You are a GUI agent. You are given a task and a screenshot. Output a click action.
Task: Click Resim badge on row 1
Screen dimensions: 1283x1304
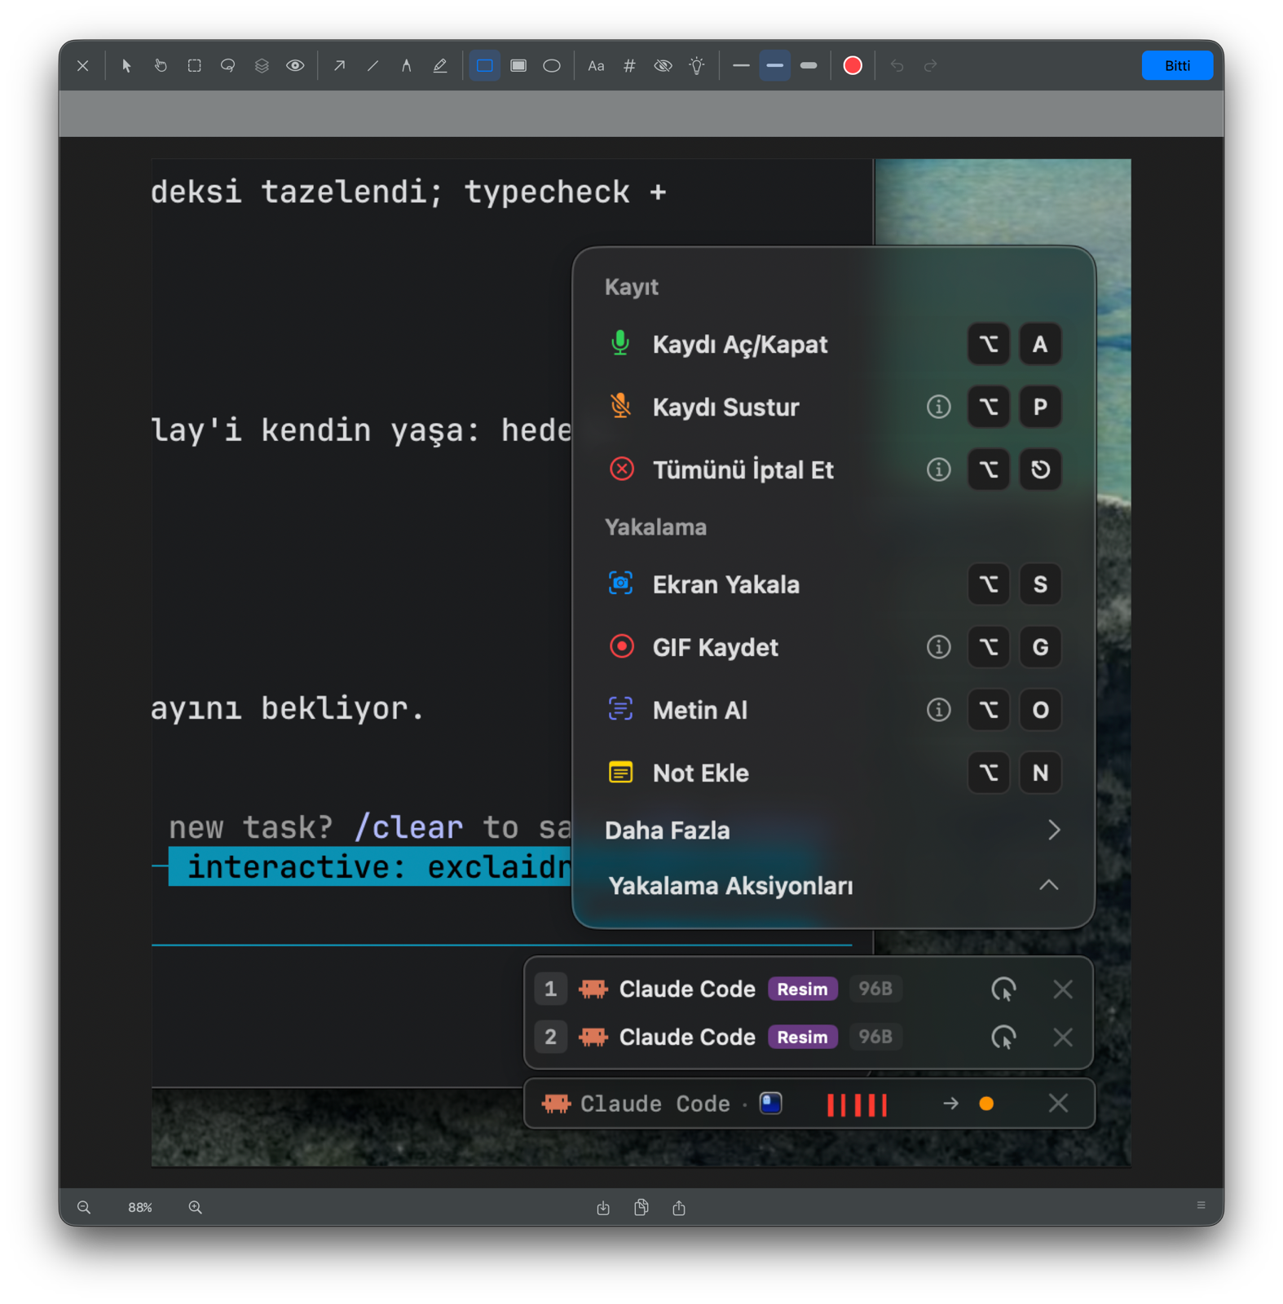pos(802,989)
